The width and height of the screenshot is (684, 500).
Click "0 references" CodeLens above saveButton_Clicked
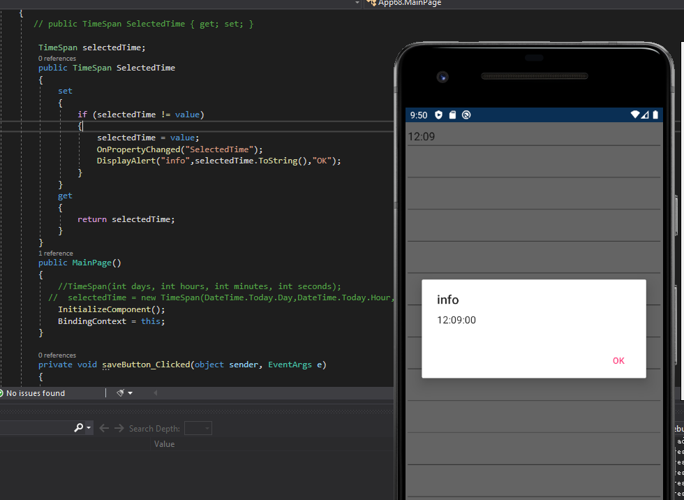click(x=57, y=355)
